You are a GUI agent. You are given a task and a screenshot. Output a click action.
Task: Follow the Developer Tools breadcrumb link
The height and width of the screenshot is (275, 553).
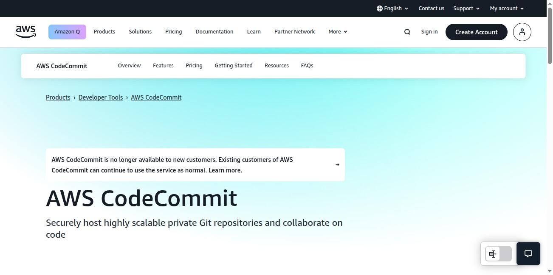(101, 97)
